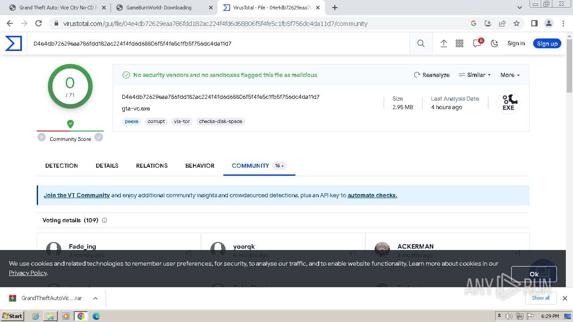
Task: Click the Join the VT Community link
Action: coord(77,195)
